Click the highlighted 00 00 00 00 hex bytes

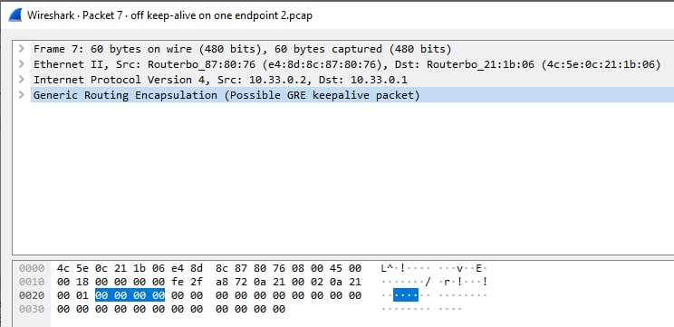130,295
